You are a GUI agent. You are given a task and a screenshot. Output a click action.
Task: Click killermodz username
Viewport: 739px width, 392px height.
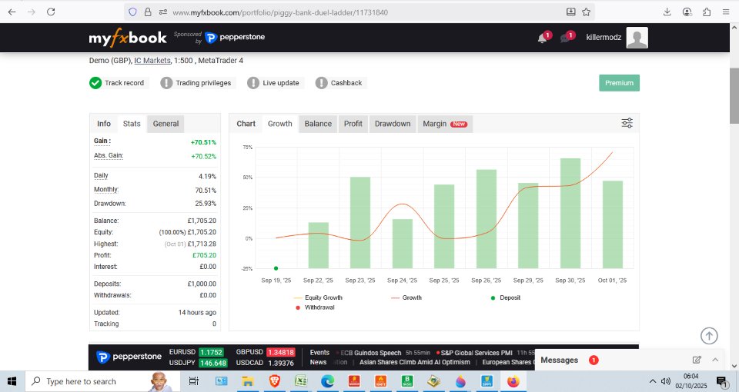pos(604,37)
